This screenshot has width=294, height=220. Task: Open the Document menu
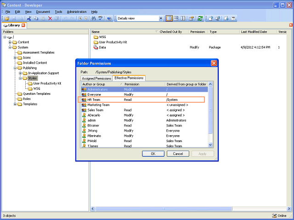[x=43, y=11]
